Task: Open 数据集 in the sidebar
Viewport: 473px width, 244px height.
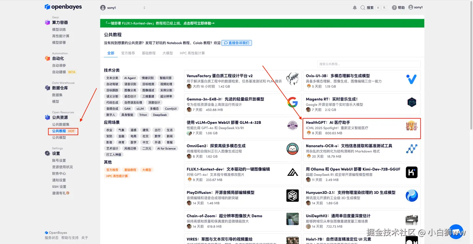Action: (x=57, y=95)
